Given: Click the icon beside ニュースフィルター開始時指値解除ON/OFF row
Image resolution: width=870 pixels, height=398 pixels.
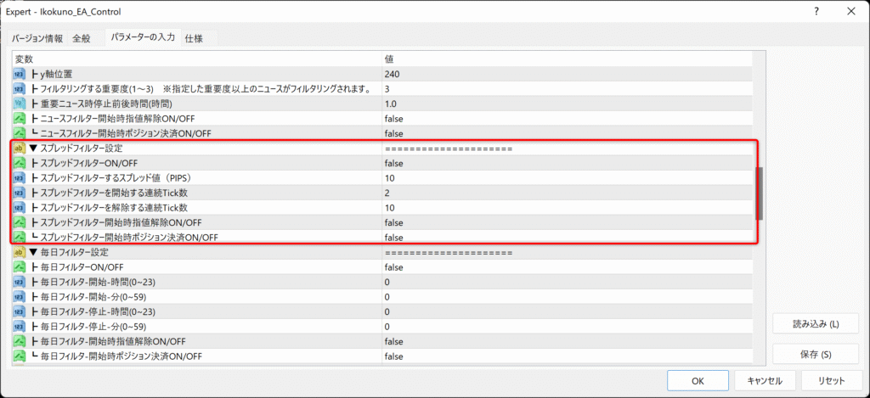Looking at the screenshot, I should (x=20, y=119).
